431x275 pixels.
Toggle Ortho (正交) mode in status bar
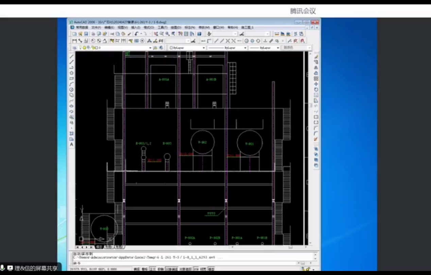point(153,269)
